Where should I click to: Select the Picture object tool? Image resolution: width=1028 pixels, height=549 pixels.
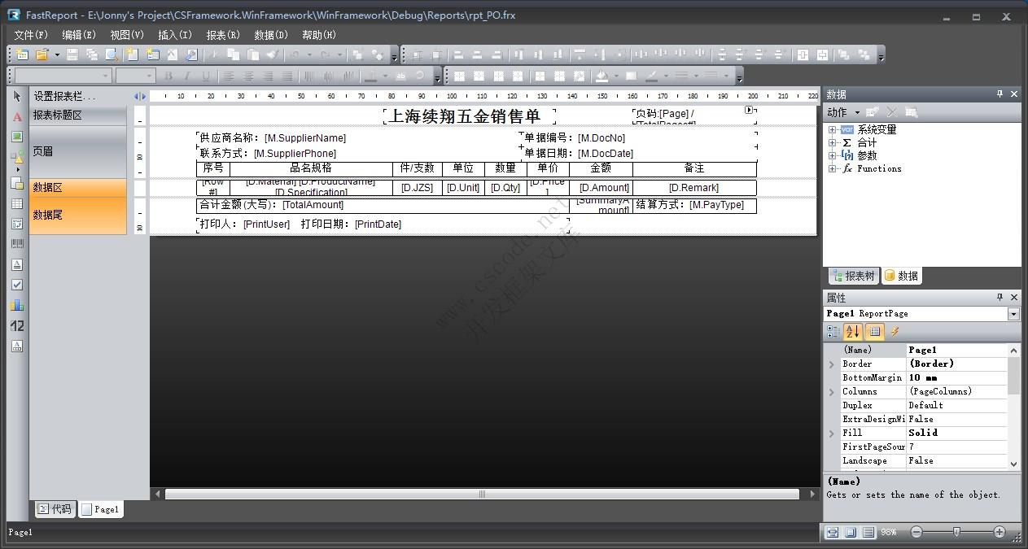coord(17,136)
